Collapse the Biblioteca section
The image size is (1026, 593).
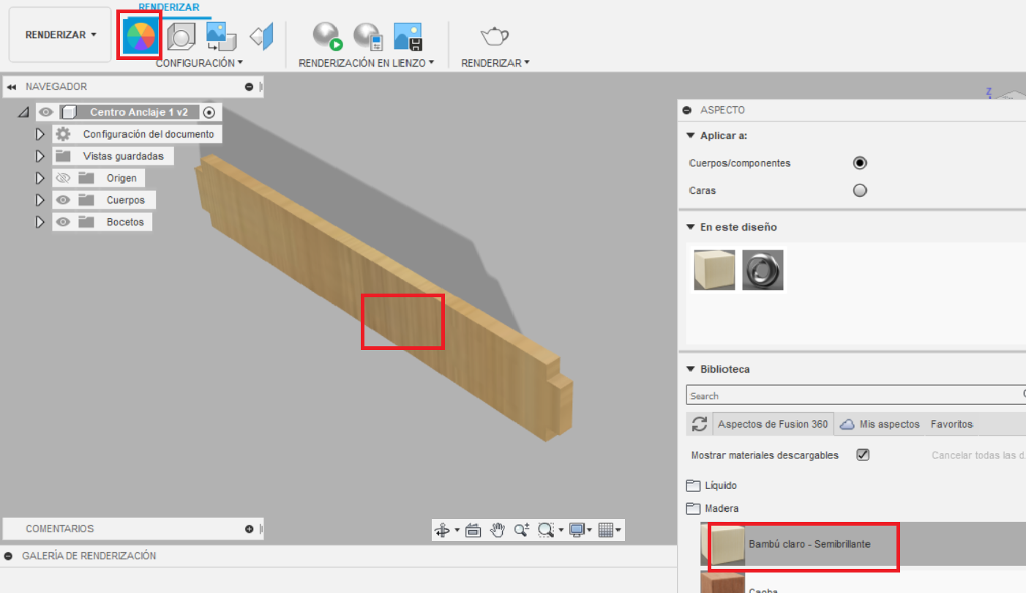[x=690, y=369]
